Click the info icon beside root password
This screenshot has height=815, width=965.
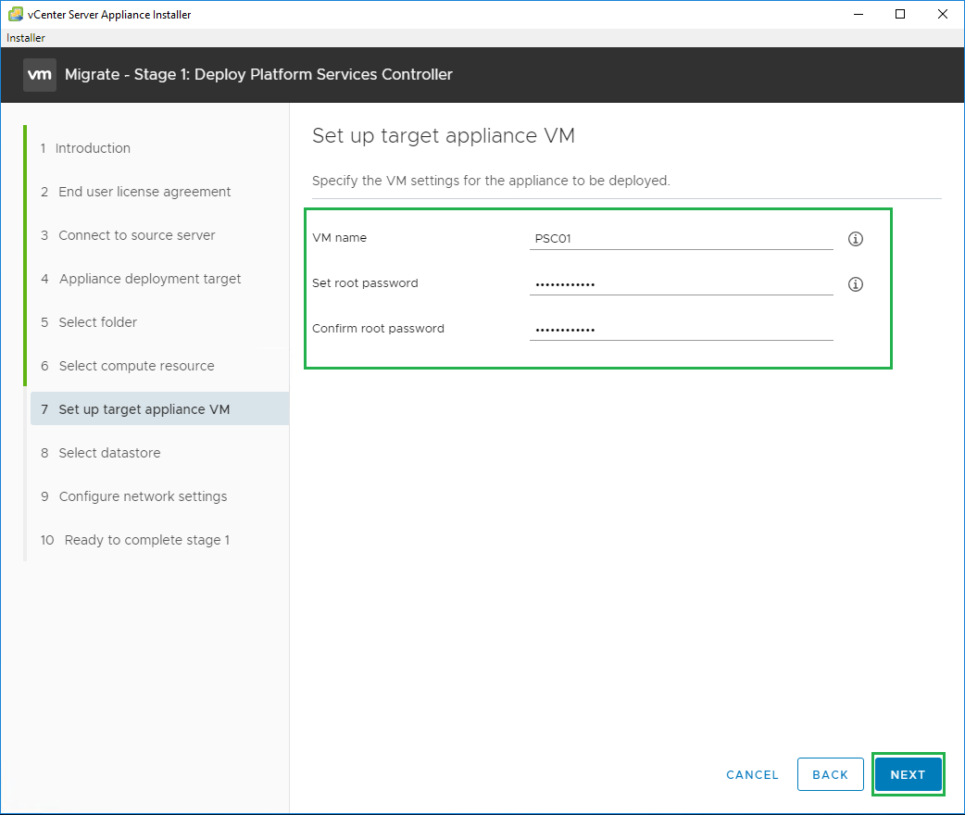[x=856, y=284]
